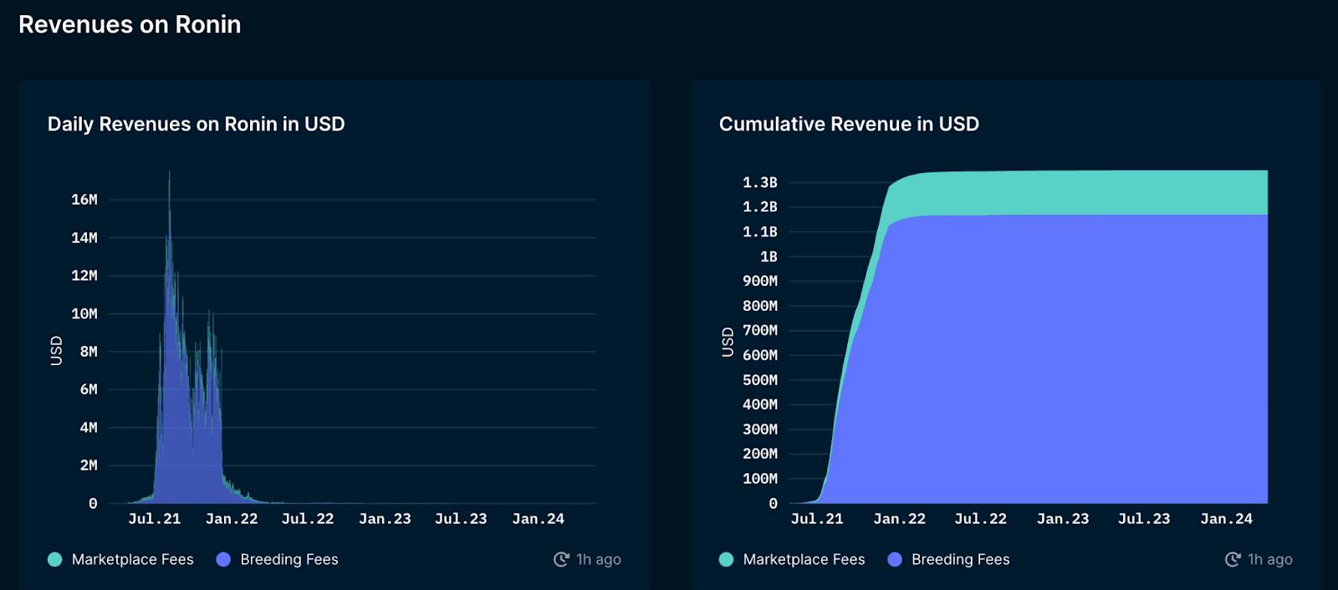Click the refresh icon in Daily Revenues panel
1338x590 pixels.
tap(561, 559)
